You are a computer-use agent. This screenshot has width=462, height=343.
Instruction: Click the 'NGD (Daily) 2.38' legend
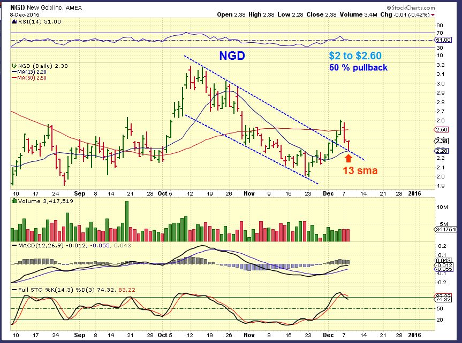click(43, 66)
